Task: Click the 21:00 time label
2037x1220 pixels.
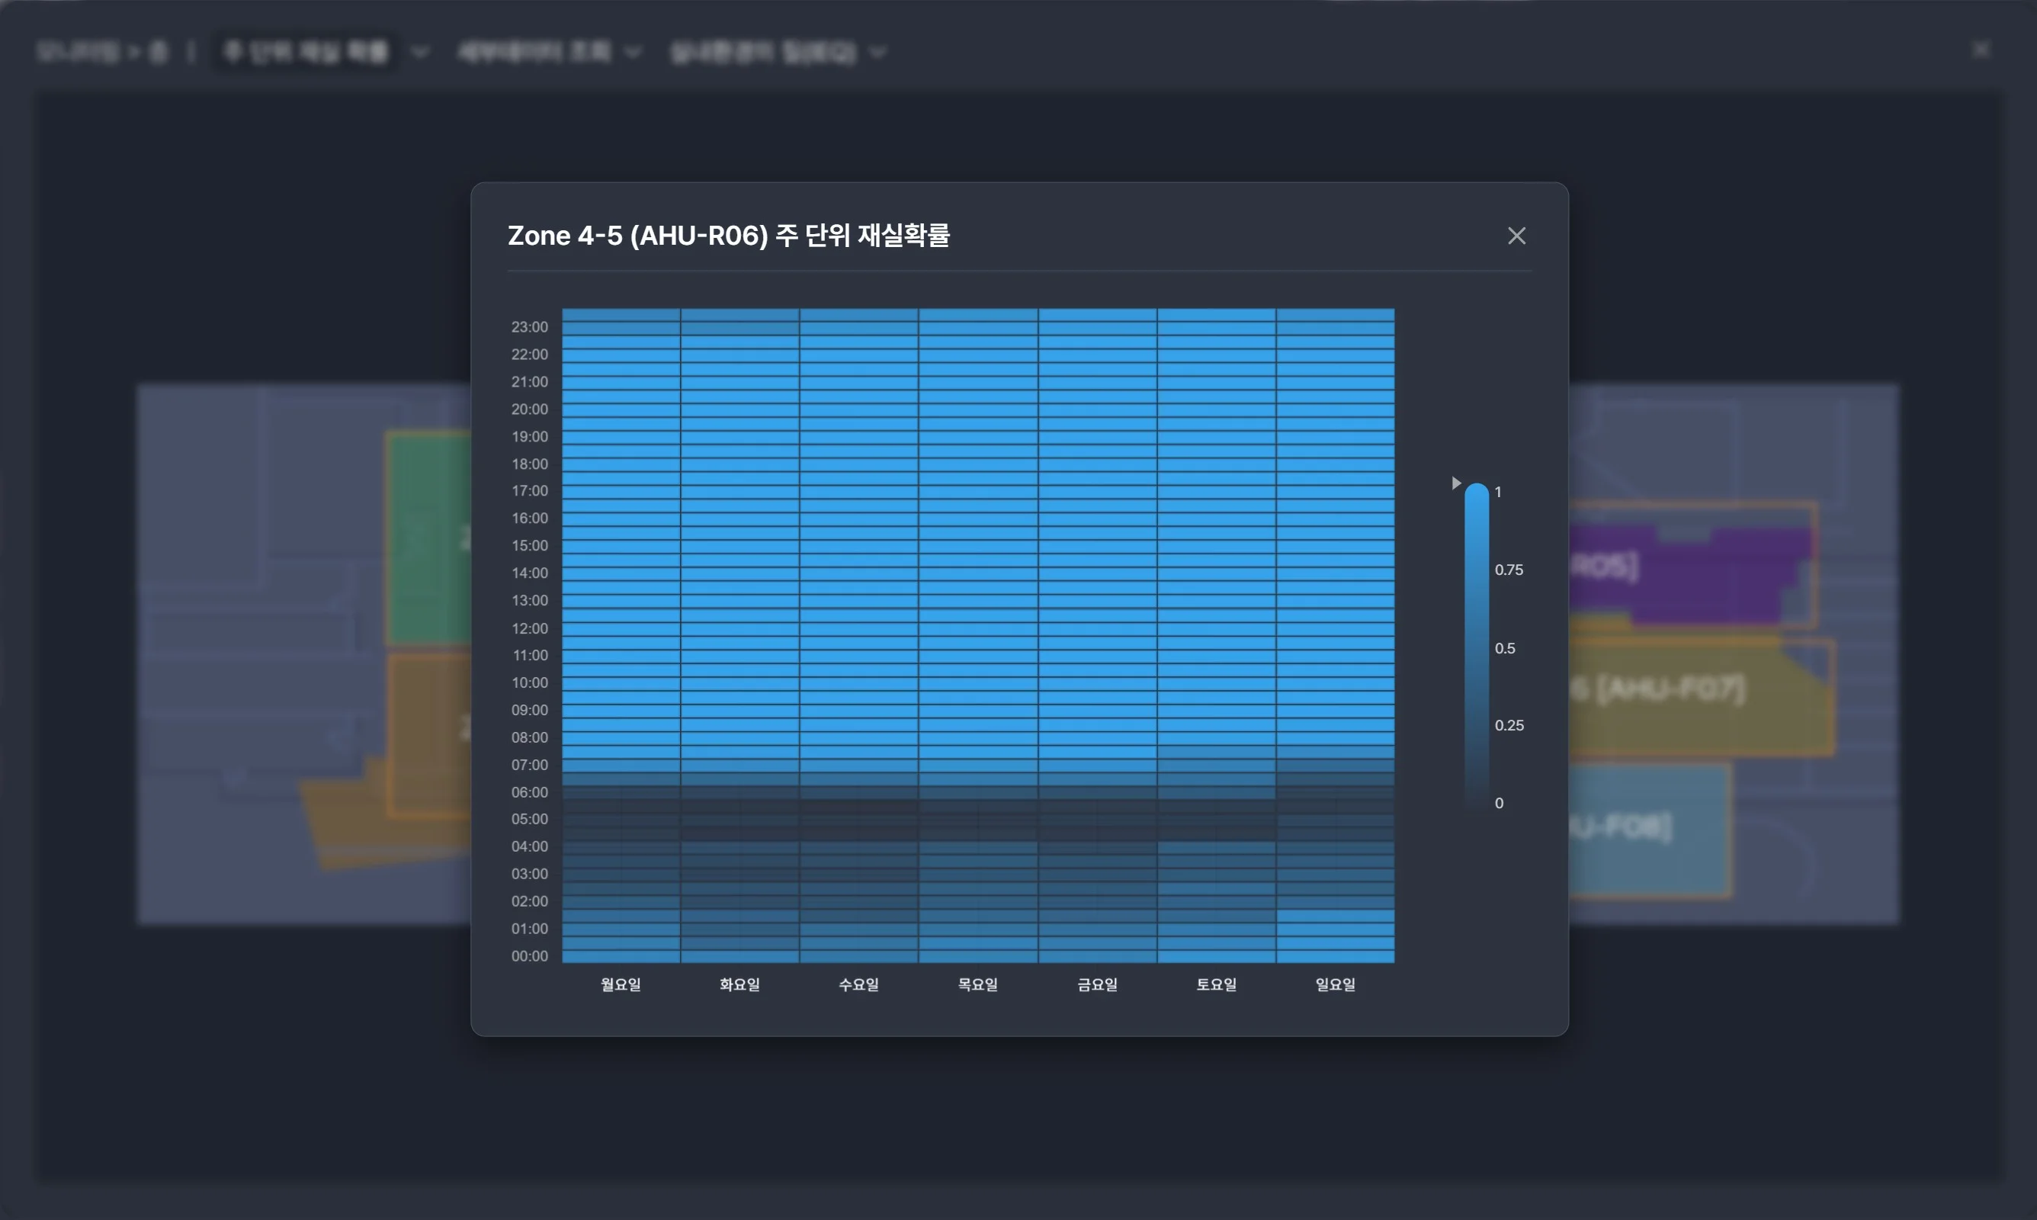Action: click(x=529, y=381)
